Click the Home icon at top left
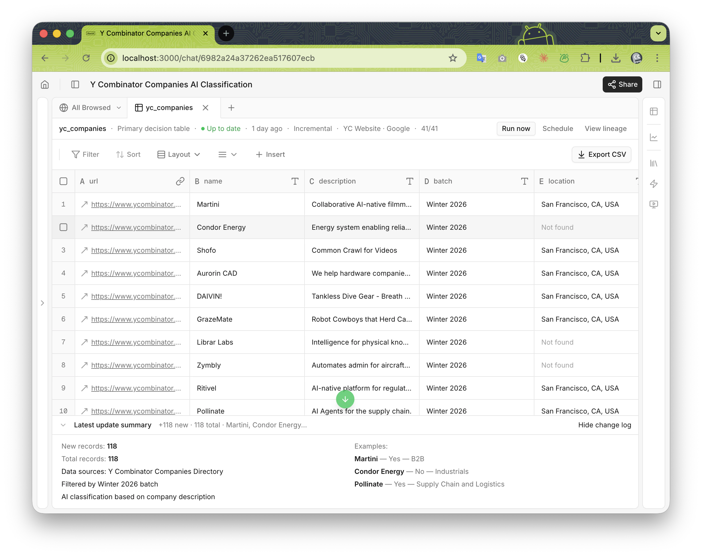Image resolution: width=702 pixels, height=556 pixels. [45, 84]
